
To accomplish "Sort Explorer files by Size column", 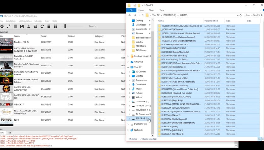I will click(x=249, y=21).
